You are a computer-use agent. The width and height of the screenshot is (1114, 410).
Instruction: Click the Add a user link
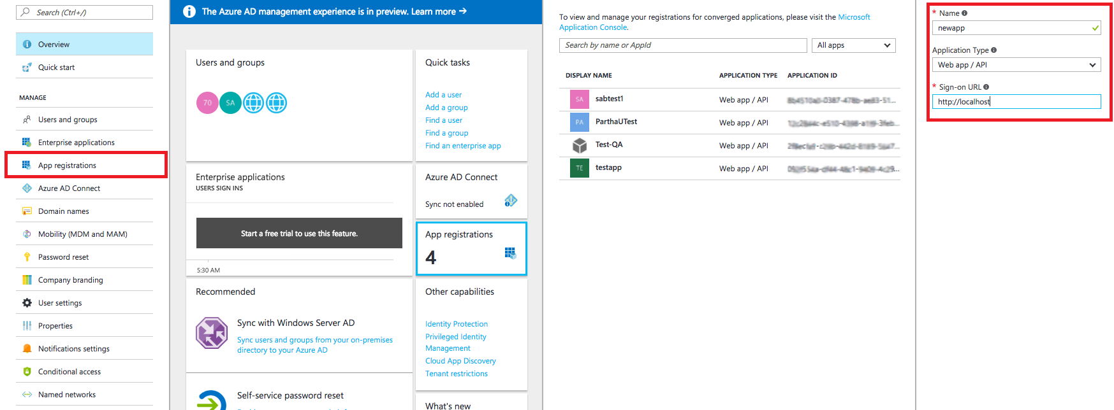pyautogui.click(x=443, y=95)
